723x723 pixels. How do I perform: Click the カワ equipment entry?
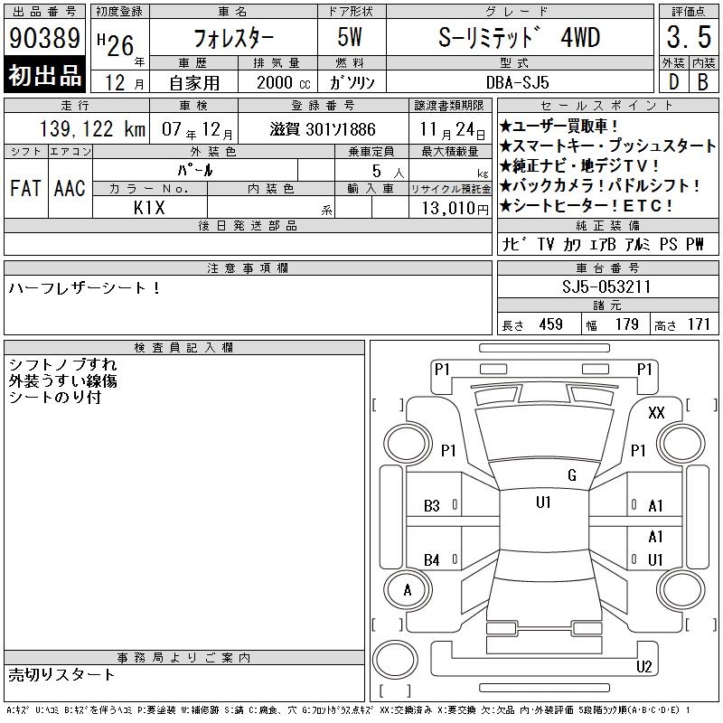pyautogui.click(x=572, y=244)
